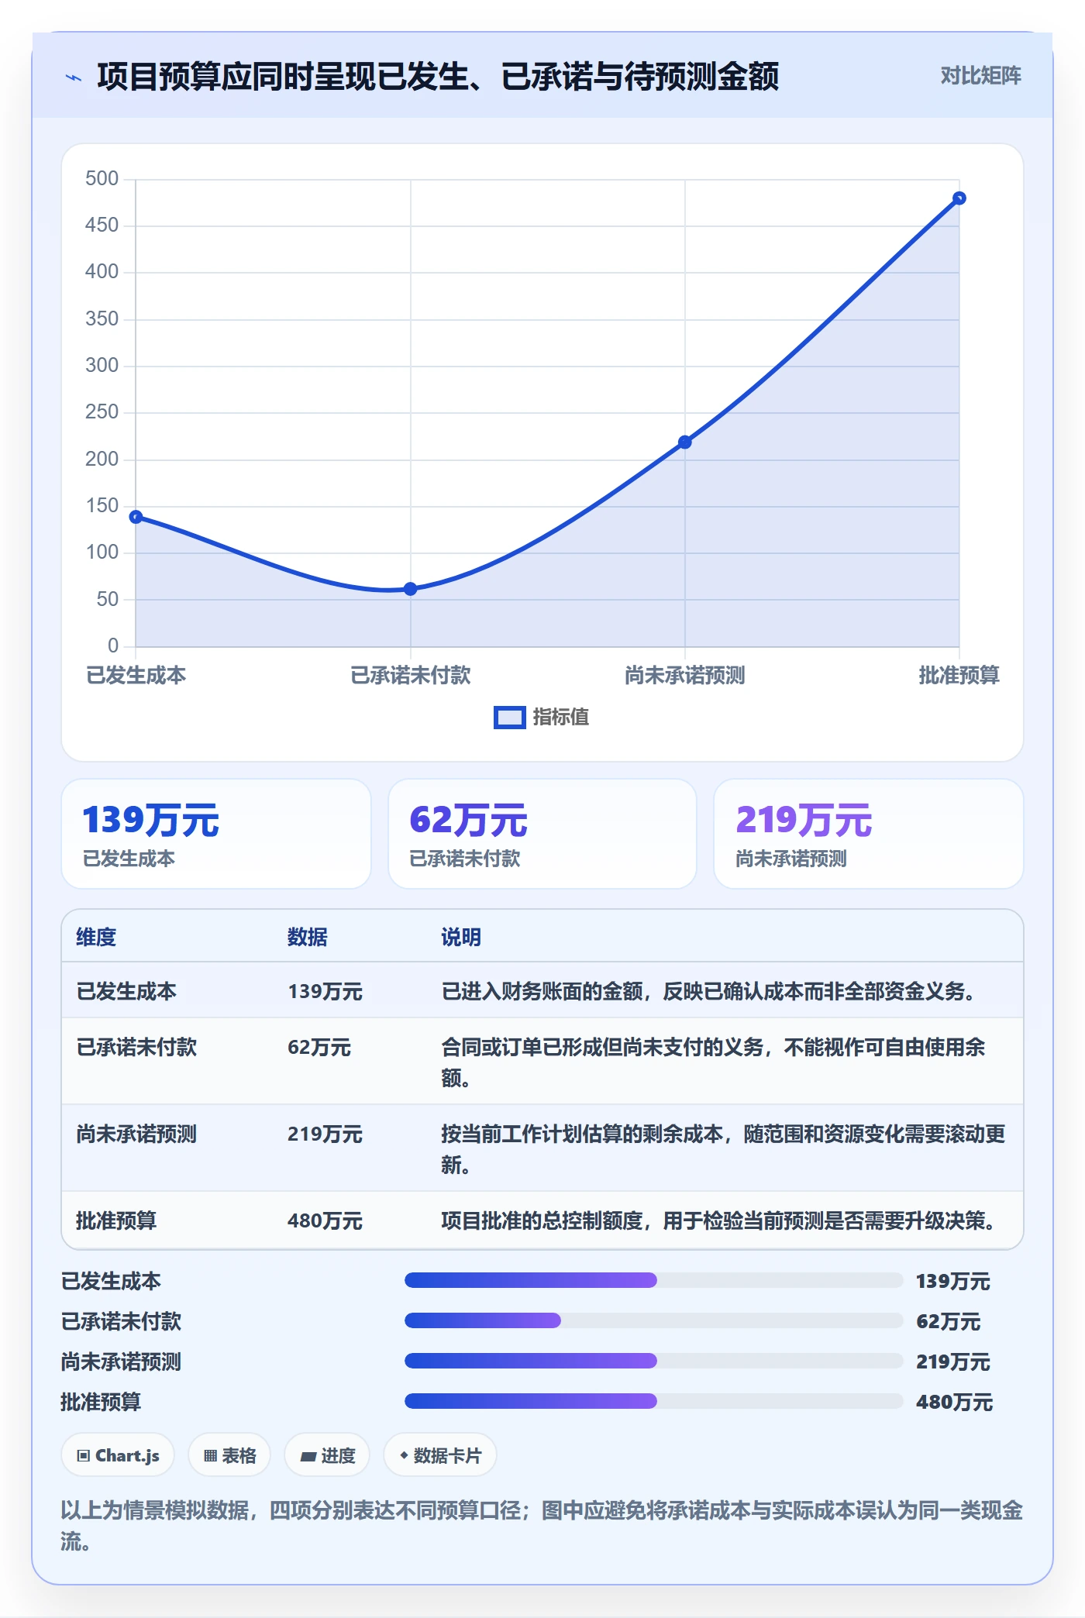Click the 维度 column header
This screenshot has width=1085, height=1618.
point(96,937)
